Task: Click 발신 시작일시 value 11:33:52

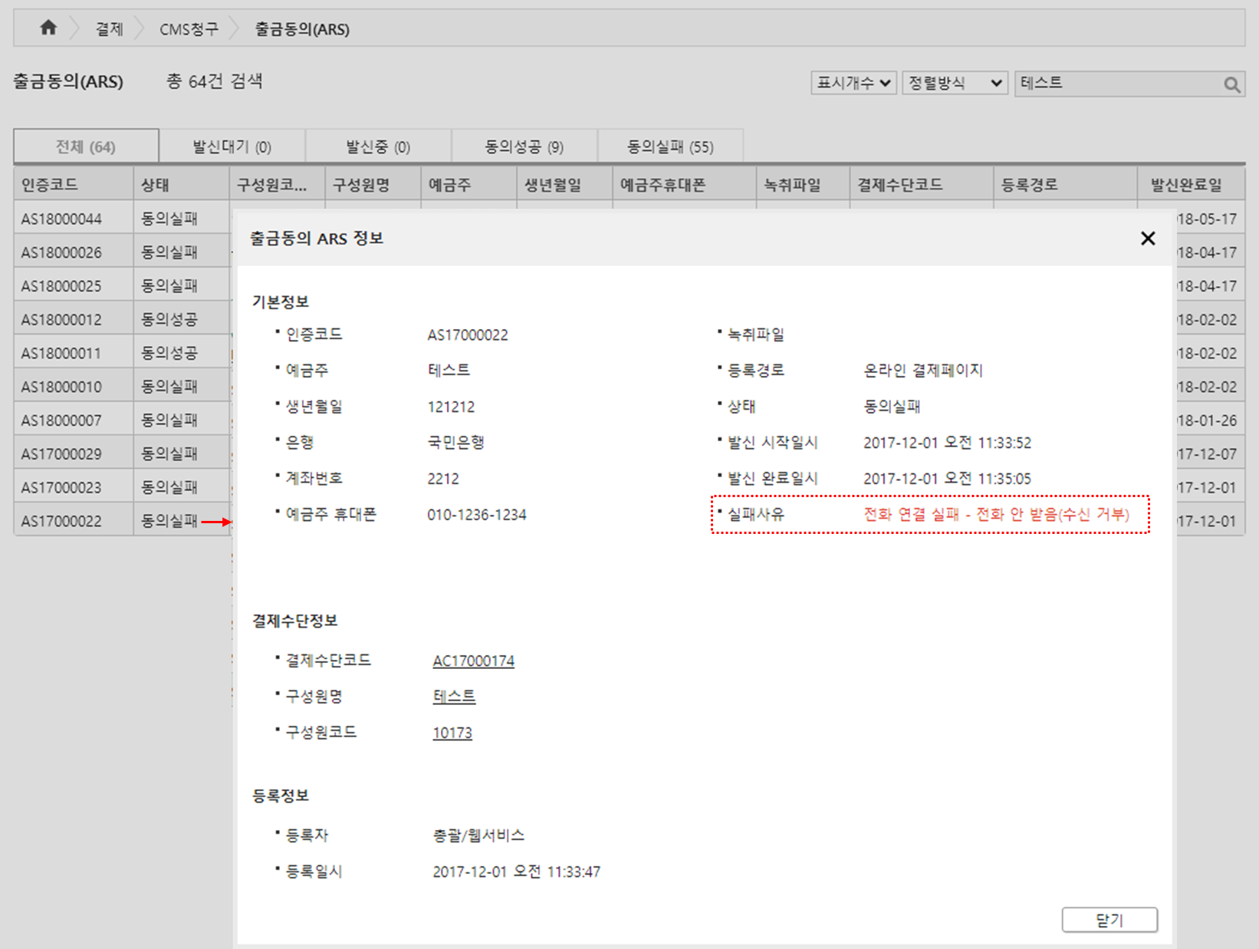Action: click(948, 443)
